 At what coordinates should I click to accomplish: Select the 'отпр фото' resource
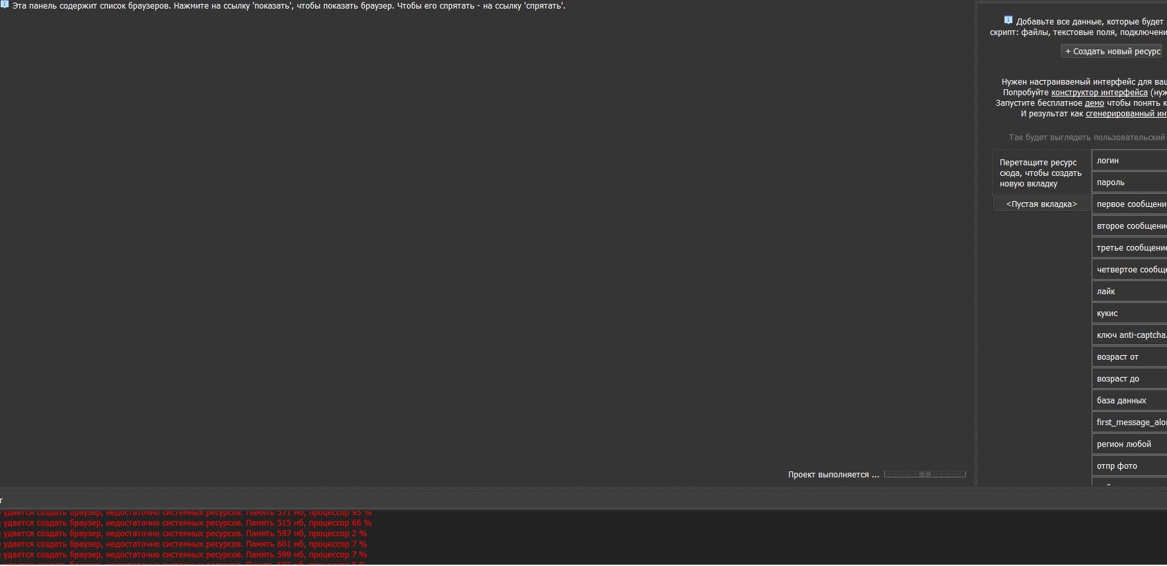pos(1129,466)
